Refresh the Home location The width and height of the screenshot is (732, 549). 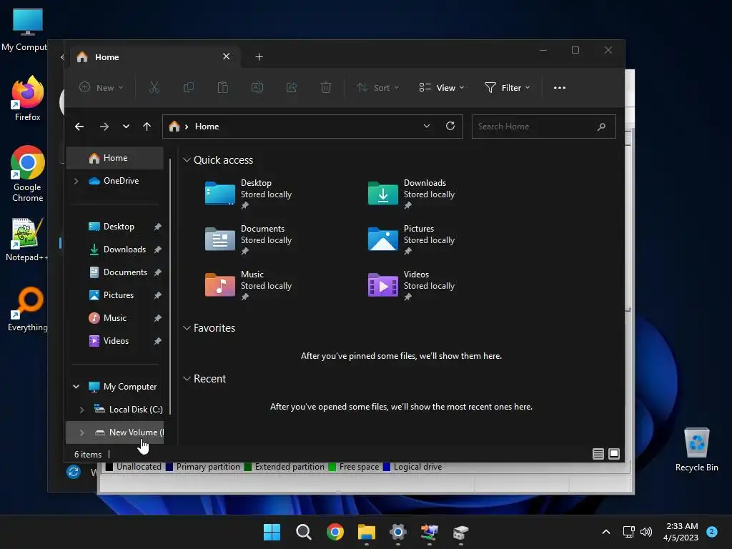[450, 126]
